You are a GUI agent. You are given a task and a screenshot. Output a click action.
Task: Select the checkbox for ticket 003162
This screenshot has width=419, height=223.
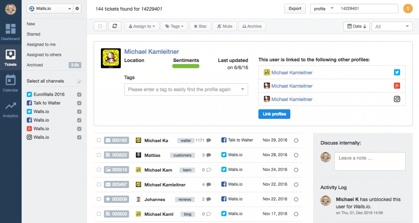99,140
